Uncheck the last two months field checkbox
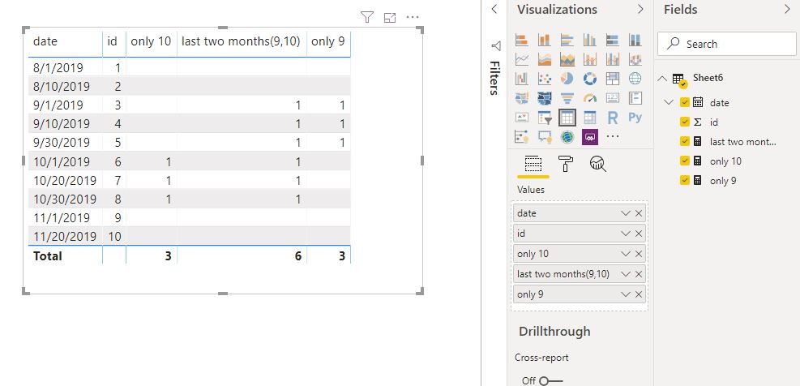This screenshot has width=800, height=386. 685,141
